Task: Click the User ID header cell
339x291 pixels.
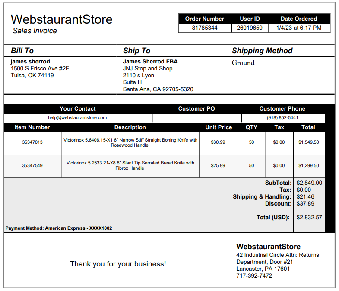Action: pos(250,19)
